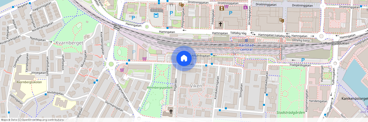The height and width of the screenshot is (122, 368).
Task: Select the church cross icon by Fredsgatan
Action: [x=220, y=24]
